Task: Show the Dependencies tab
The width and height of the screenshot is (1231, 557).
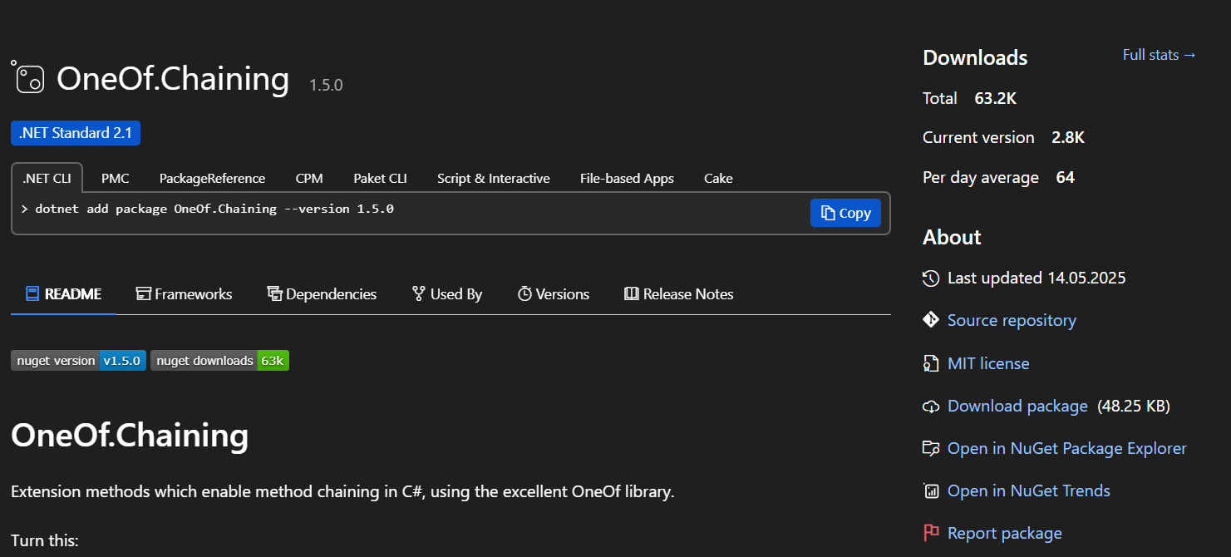Action: tap(322, 293)
